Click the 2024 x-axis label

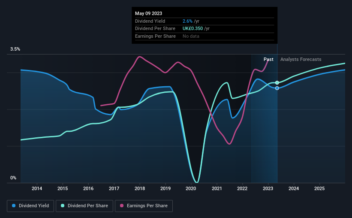[294, 188]
